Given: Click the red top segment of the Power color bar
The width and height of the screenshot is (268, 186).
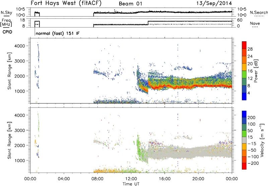Looking at the screenshot, I should 244,45.
